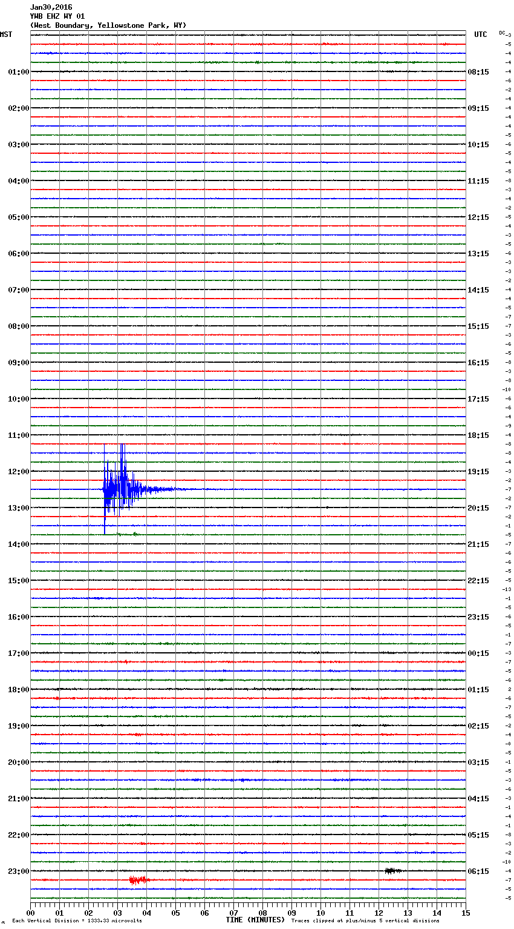This screenshot has height=929, width=514.
Task: Click the DC offset column header
Action: click(x=502, y=33)
